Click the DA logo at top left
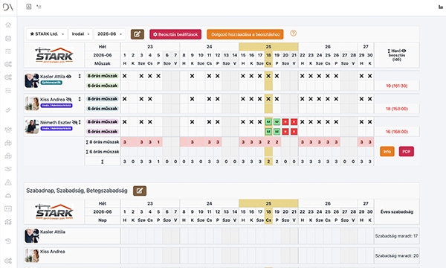This screenshot has width=446, height=268. coord(8,7)
